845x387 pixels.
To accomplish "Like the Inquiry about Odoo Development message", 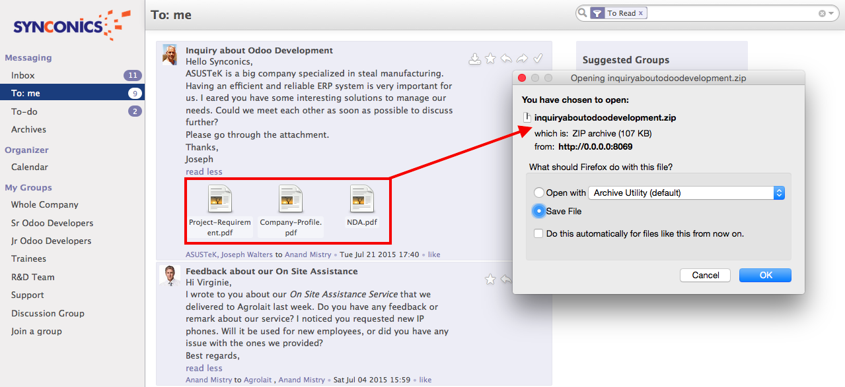I will [x=434, y=254].
